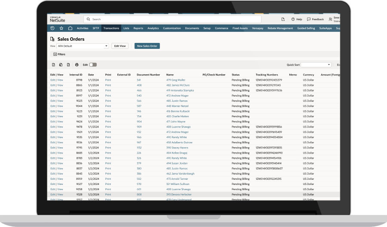Open customer 479 Greg Muller link
The height and width of the screenshot is (227, 387).
click(175, 80)
